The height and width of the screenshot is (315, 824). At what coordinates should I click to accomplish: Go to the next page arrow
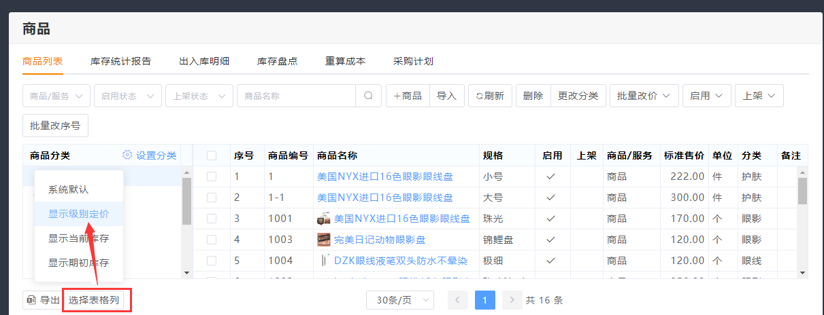[512, 300]
